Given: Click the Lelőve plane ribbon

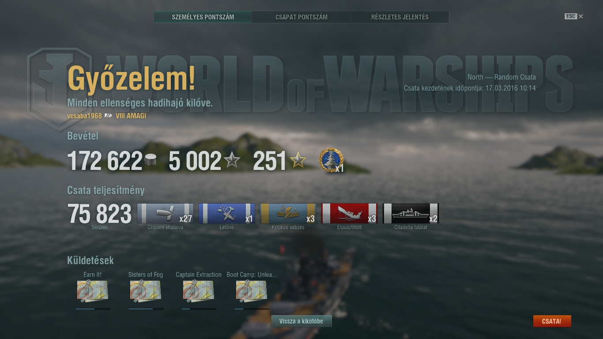Looking at the screenshot, I should pyautogui.click(x=226, y=214).
